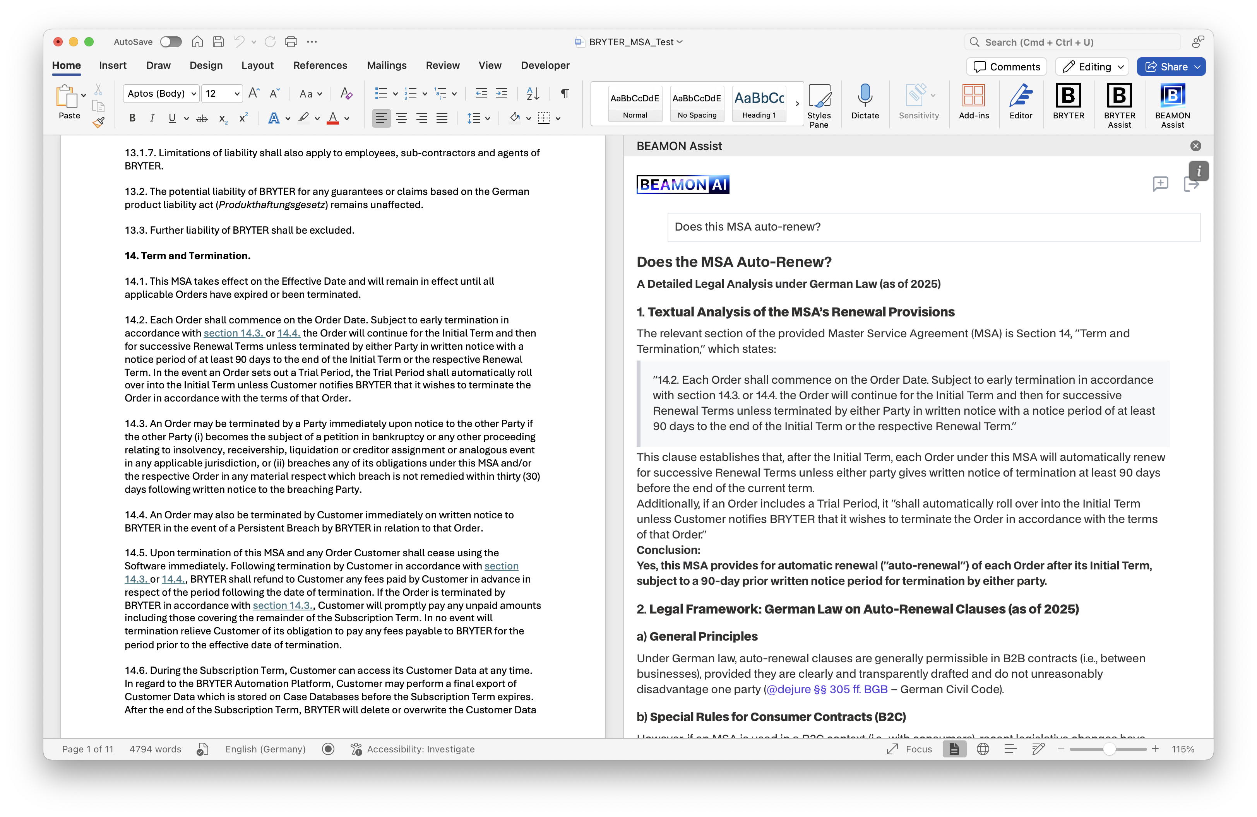1257x817 pixels.
Task: Open the Styles Pane
Action: point(820,103)
